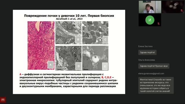Click sender elena.gurianova@gmail.com in chat
The width and height of the screenshot is (185, 104).
[x=151, y=73]
